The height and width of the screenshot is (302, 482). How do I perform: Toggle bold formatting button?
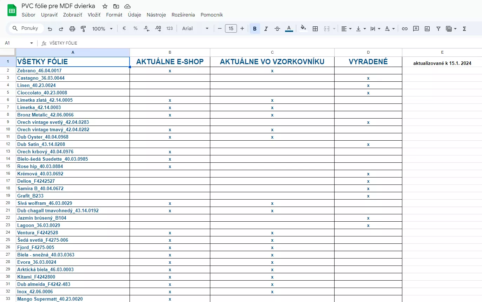point(255,29)
